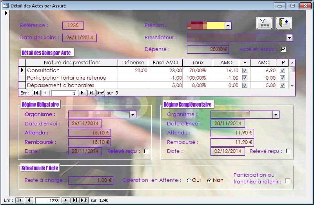Click the filter icon button
Screen dimensions: 314x205
pos(264,24)
